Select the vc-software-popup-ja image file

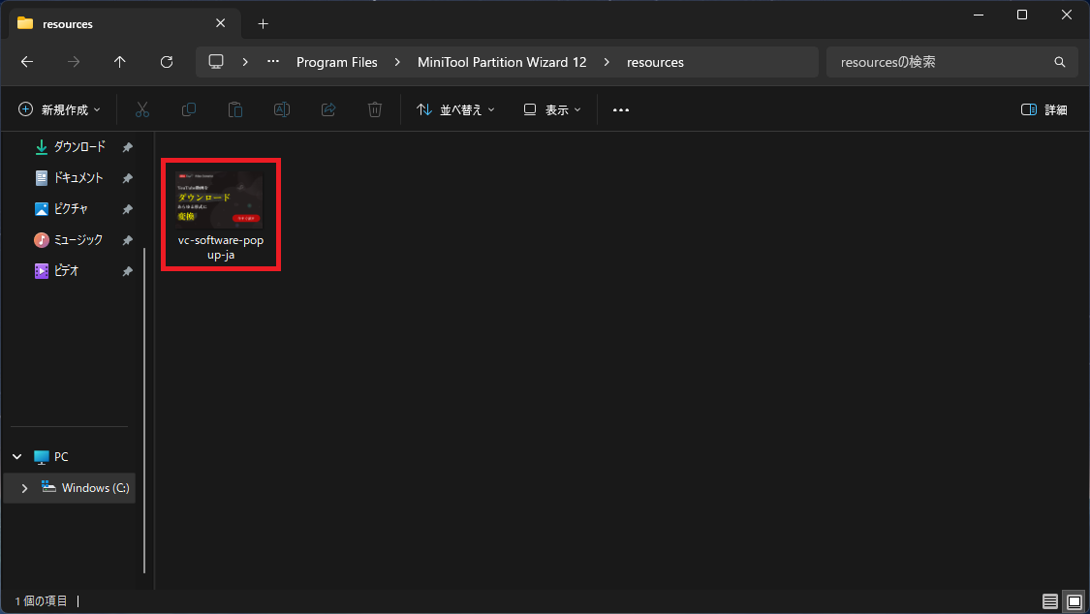(220, 213)
